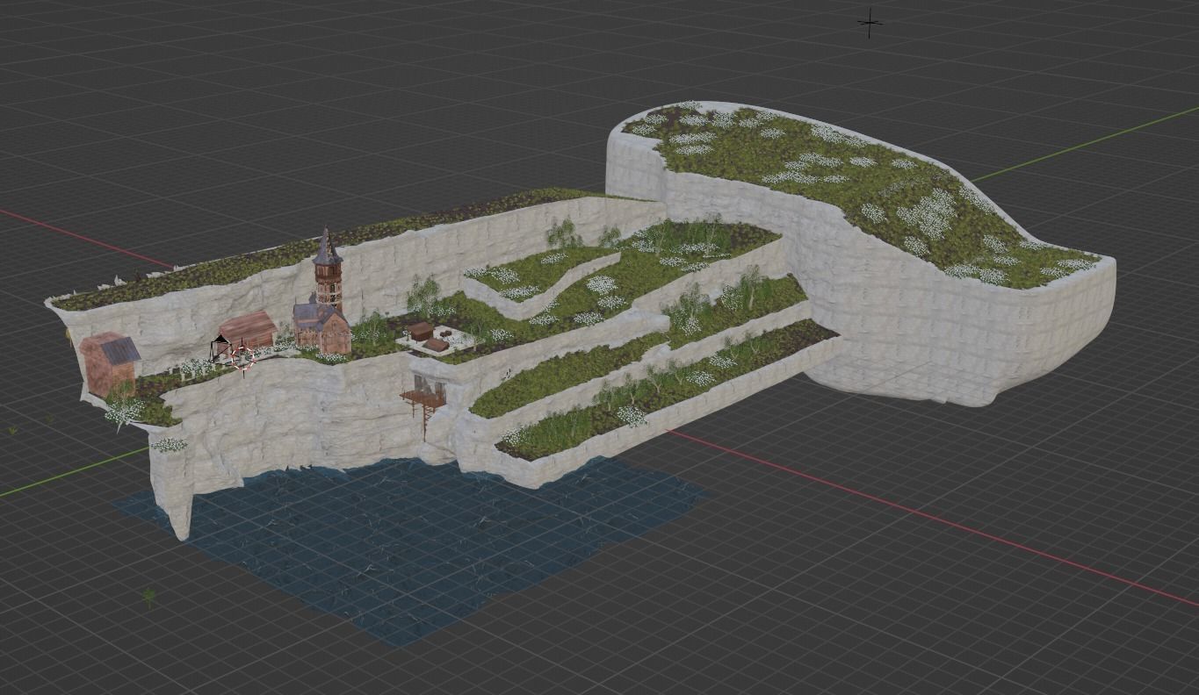Select the wooden barn beside the church
1199x695 pixels.
coord(248,330)
